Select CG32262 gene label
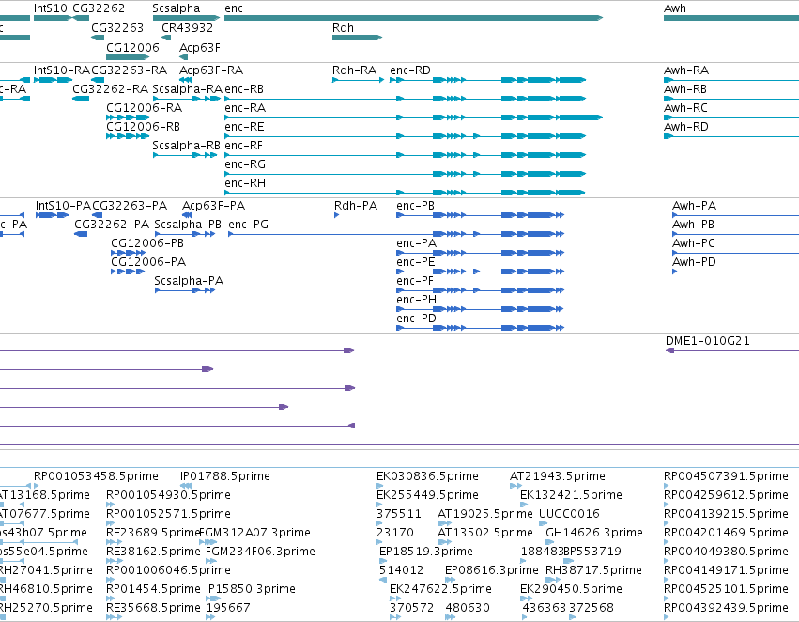Viewport: 799px width, 622px height. click(x=99, y=8)
